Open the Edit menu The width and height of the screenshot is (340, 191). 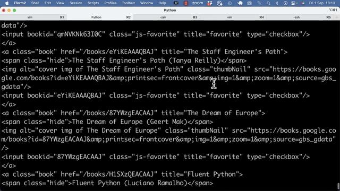coord(47,3)
